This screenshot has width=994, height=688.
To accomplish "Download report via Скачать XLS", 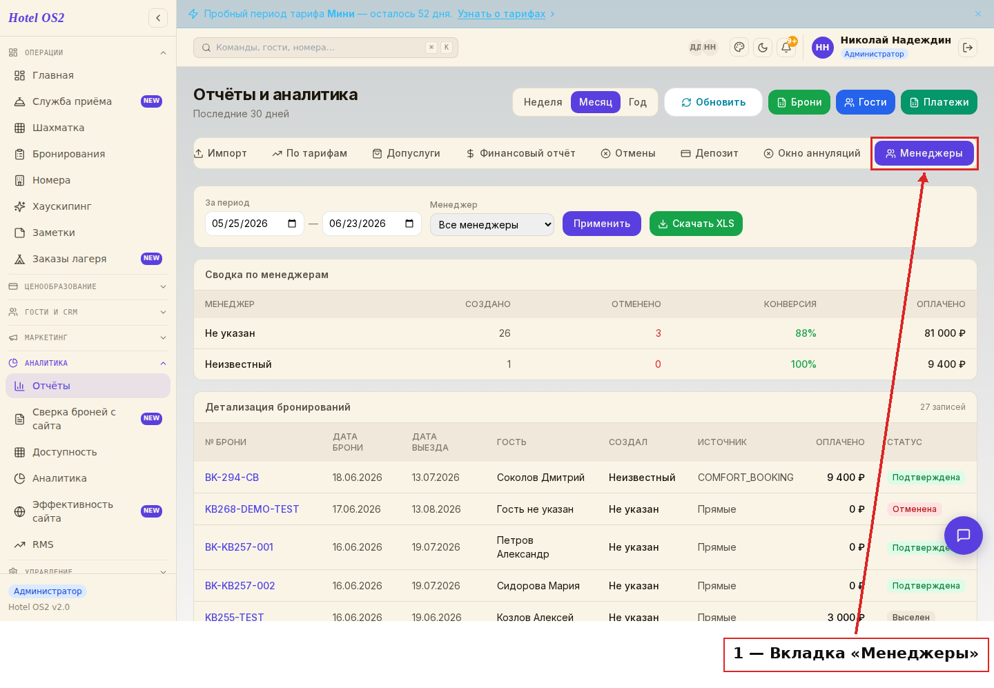I will [696, 224].
